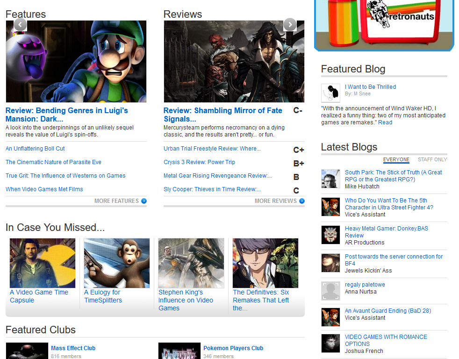Screen dimensions: 459x359
Task: Click Vice's Assistant avatar beside Avaunt Guard post
Action: point(331,317)
